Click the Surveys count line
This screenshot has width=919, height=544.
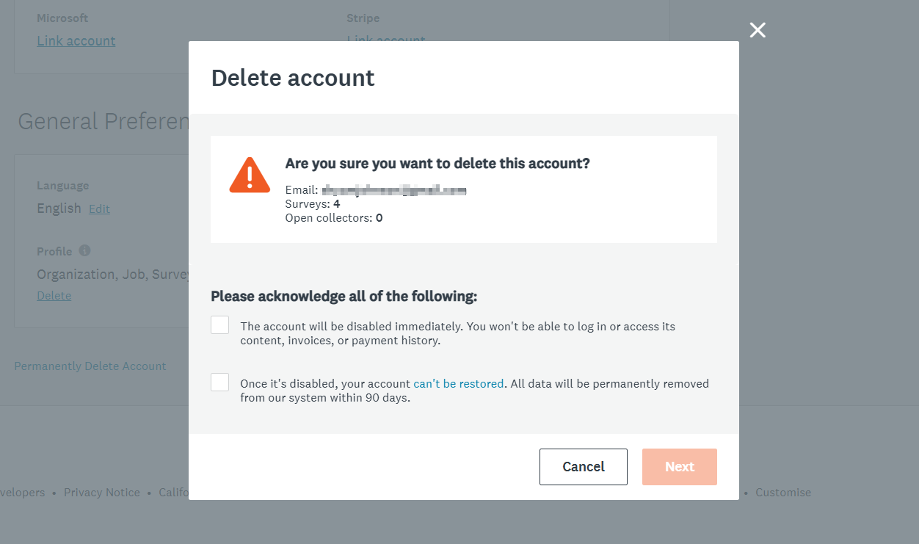pyautogui.click(x=313, y=204)
